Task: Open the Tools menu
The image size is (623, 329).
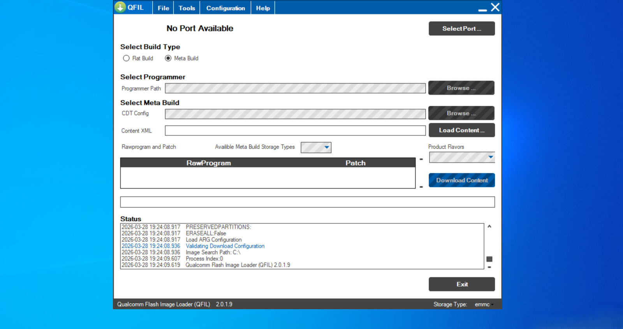Action: 187,8
